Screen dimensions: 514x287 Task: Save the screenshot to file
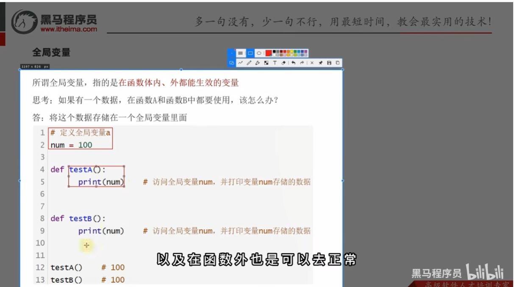(x=329, y=63)
